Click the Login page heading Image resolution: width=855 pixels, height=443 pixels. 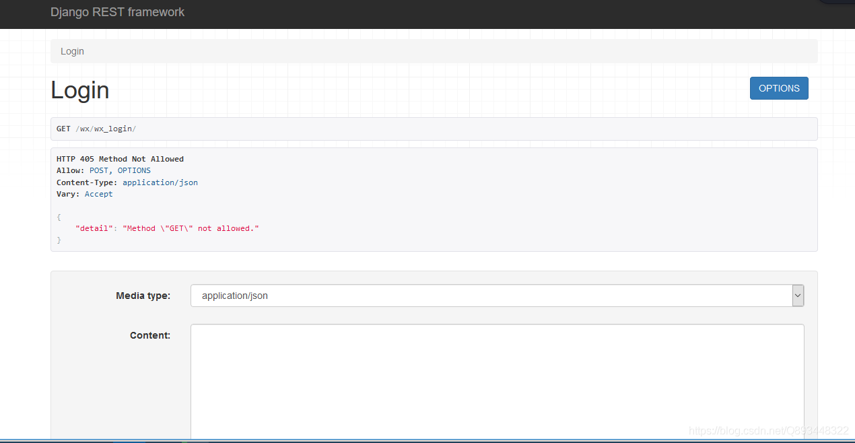80,90
